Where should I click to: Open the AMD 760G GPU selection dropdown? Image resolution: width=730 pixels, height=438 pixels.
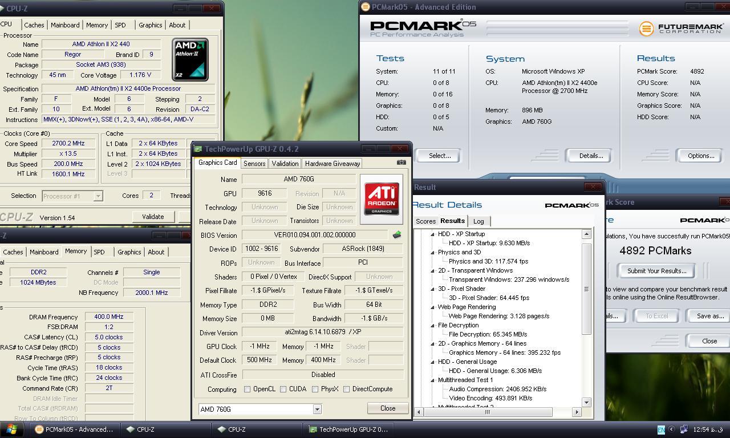317,409
